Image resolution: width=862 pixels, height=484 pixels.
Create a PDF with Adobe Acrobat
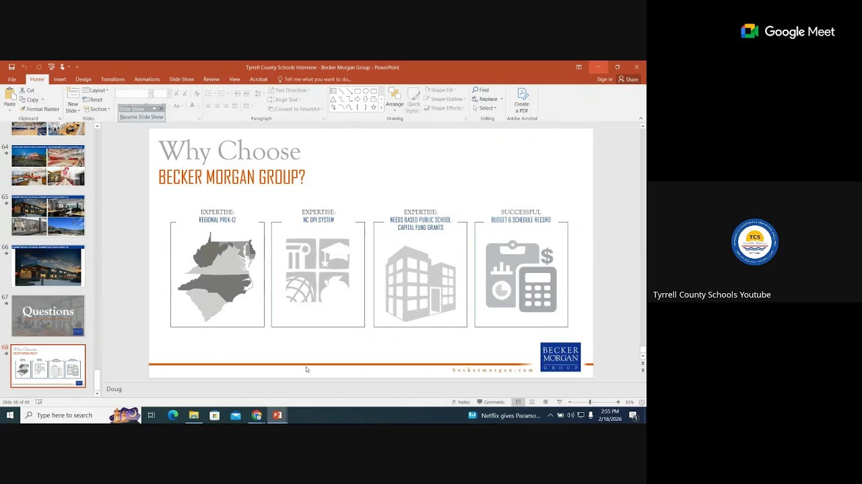pos(522,101)
